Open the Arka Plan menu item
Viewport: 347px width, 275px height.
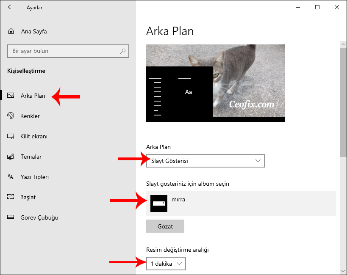point(68,96)
